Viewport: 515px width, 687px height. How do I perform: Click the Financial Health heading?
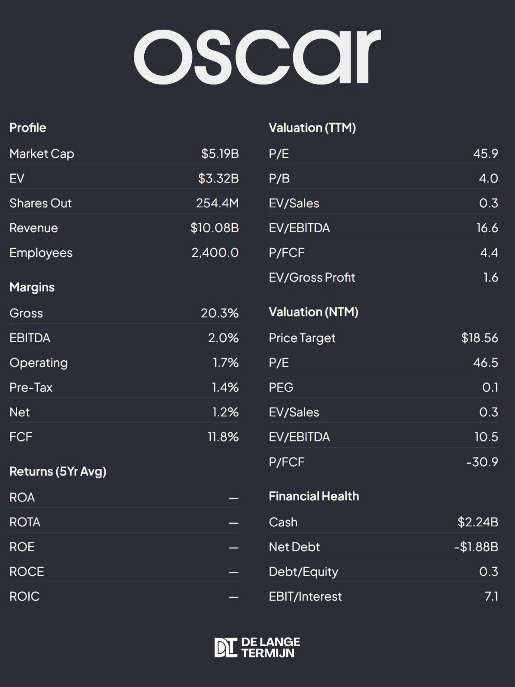[314, 496]
